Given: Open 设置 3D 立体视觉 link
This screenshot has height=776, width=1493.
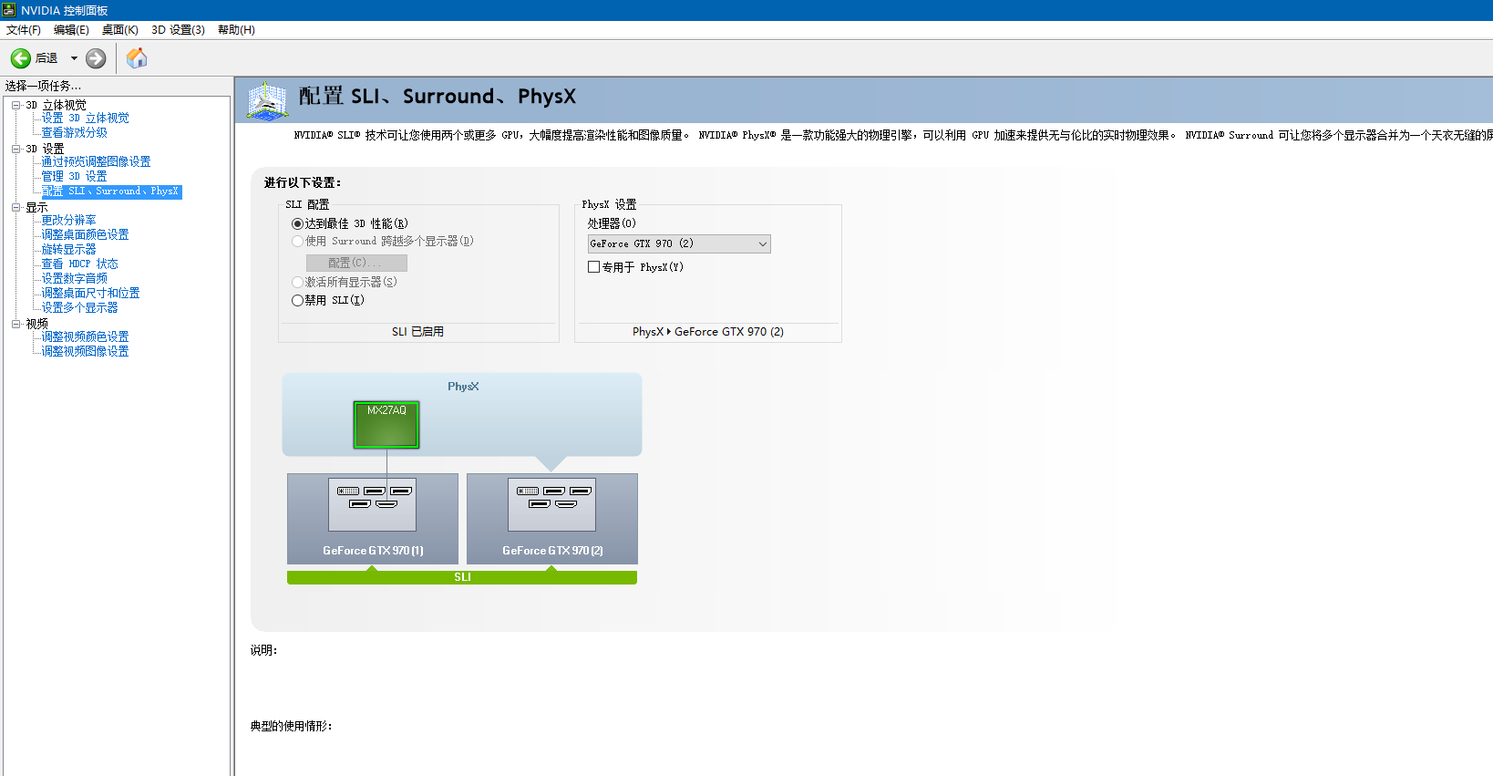Looking at the screenshot, I should 86,118.
